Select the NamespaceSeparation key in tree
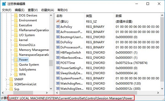Screen dimensions: 165x101 coord(34,55)
